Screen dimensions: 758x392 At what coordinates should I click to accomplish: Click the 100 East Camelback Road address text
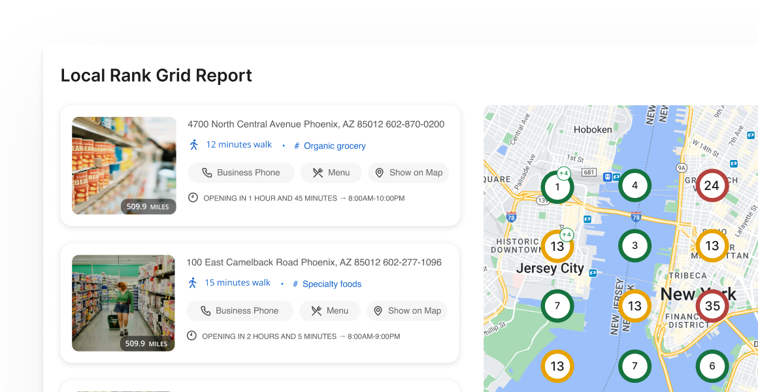pos(314,263)
